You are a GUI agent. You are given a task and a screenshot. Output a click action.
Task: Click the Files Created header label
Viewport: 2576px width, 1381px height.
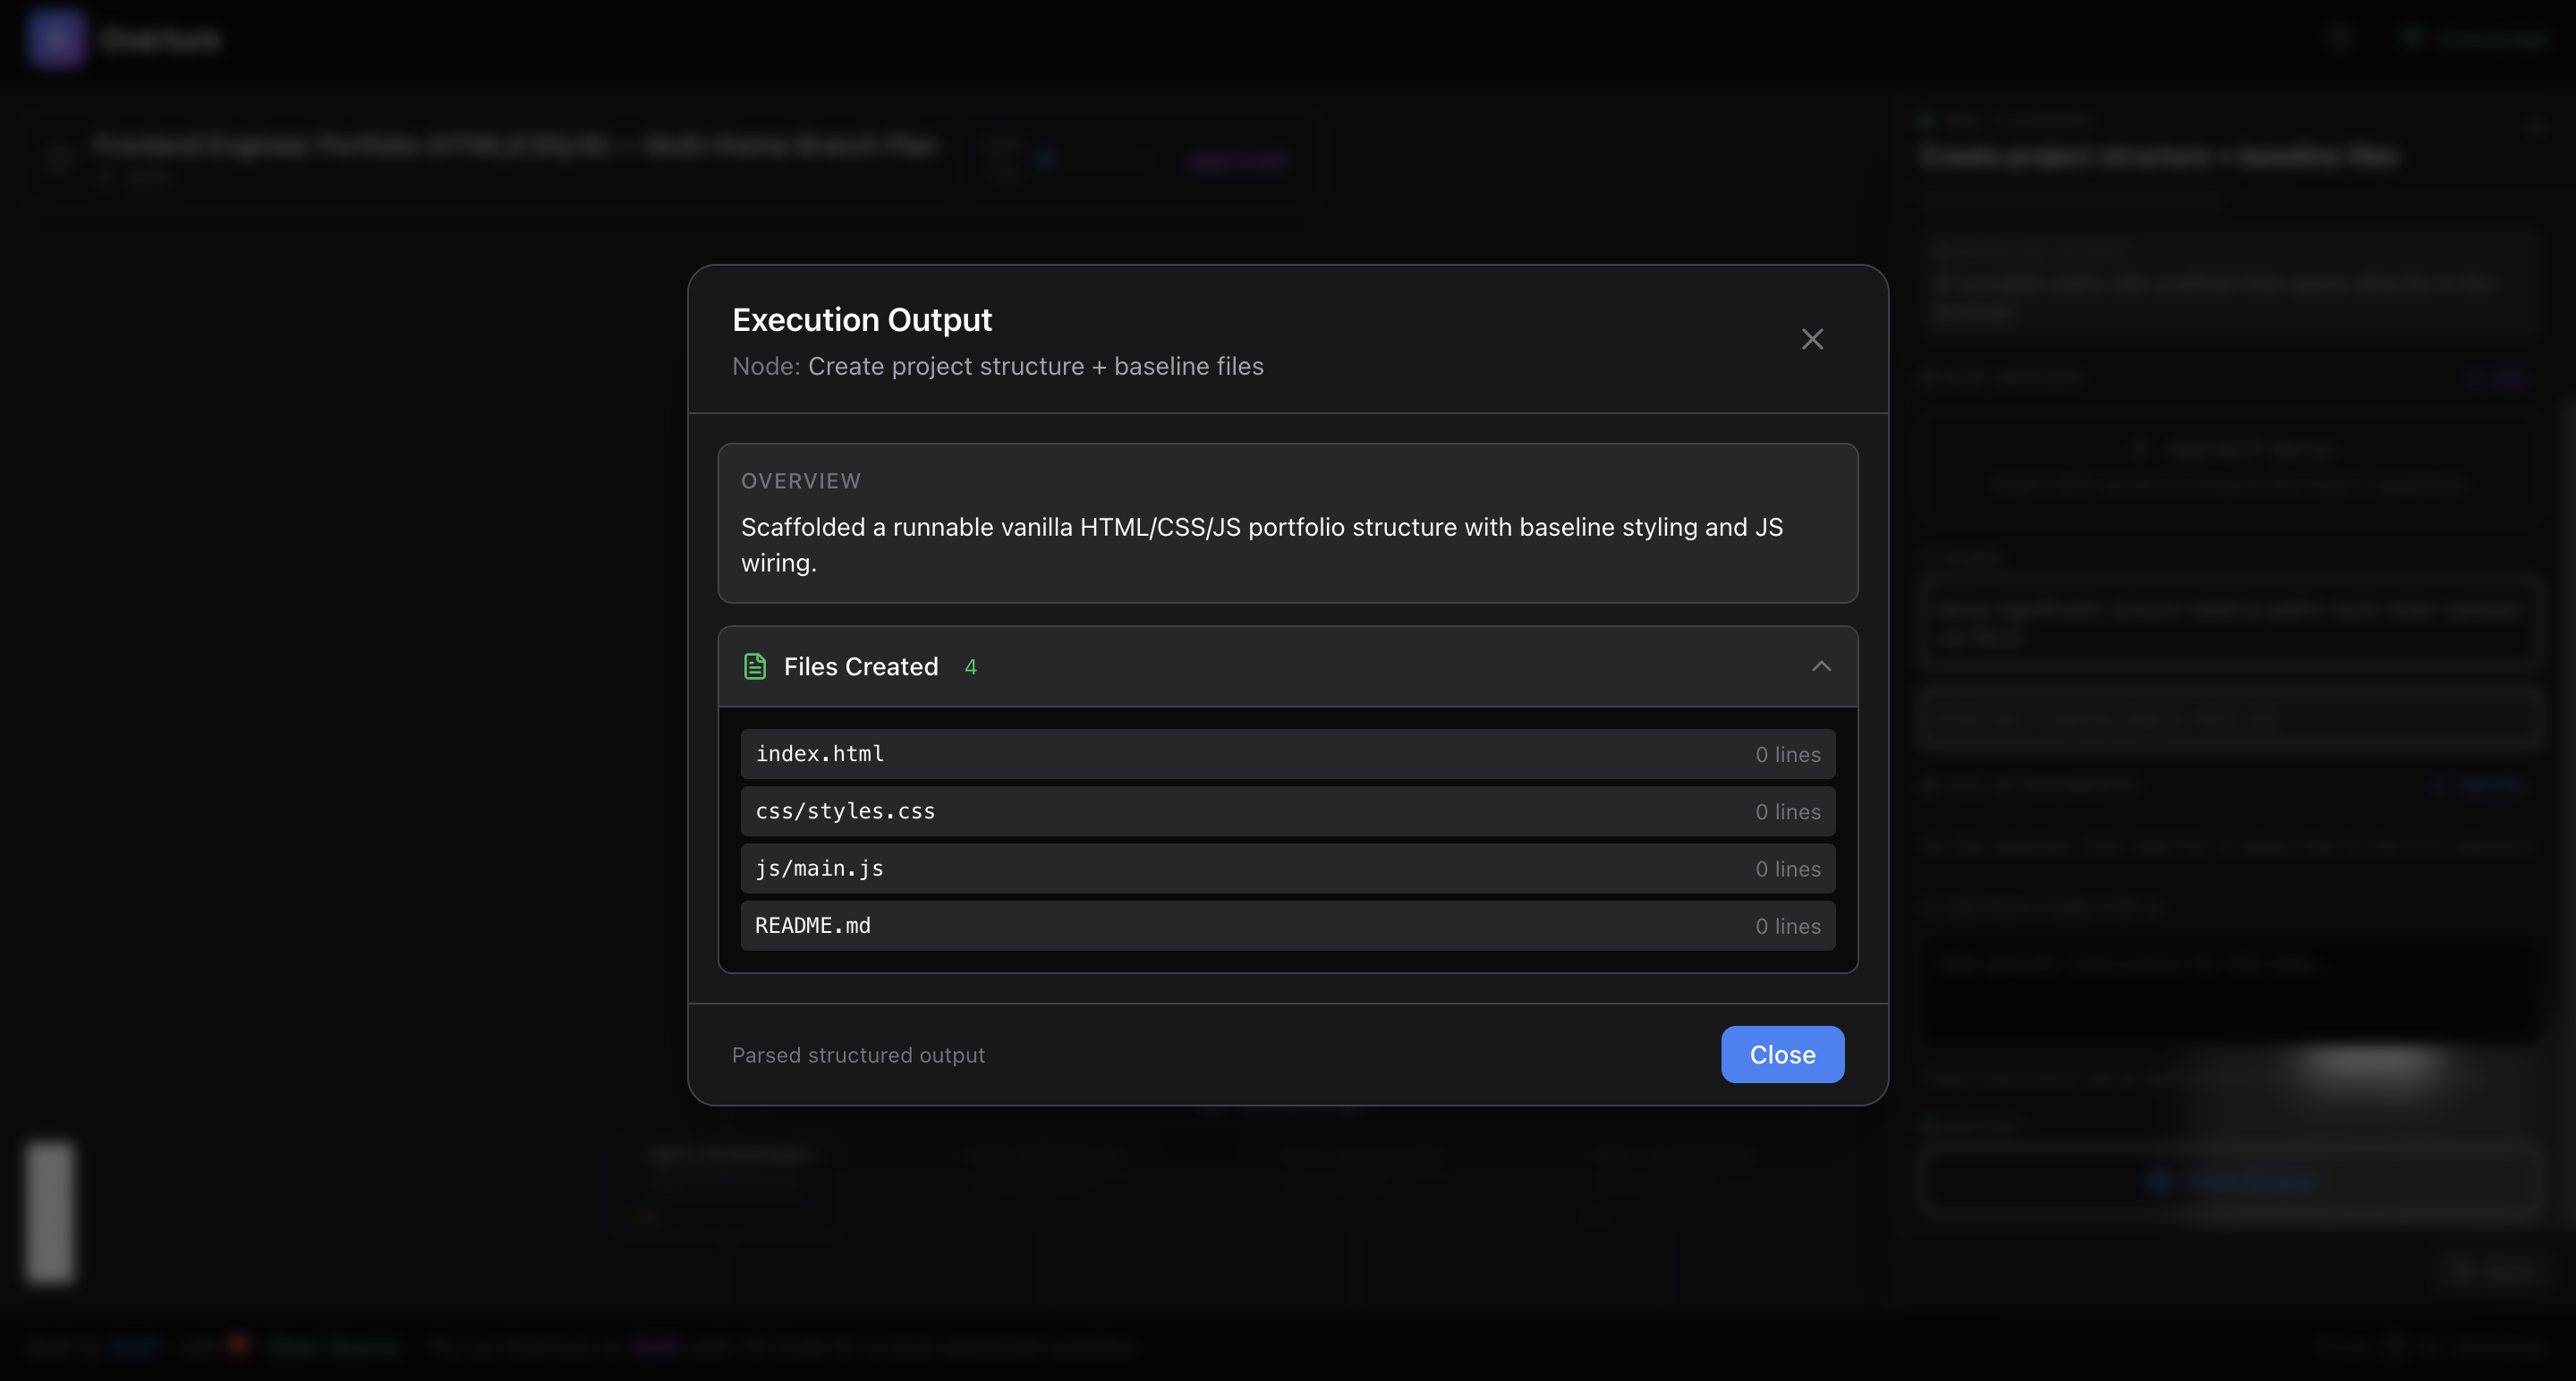(860, 666)
